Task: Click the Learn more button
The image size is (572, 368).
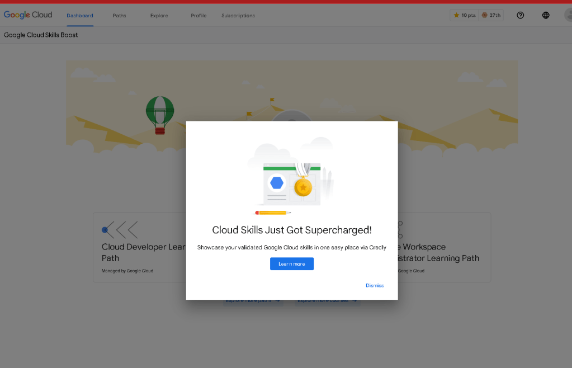Action: pyautogui.click(x=292, y=263)
